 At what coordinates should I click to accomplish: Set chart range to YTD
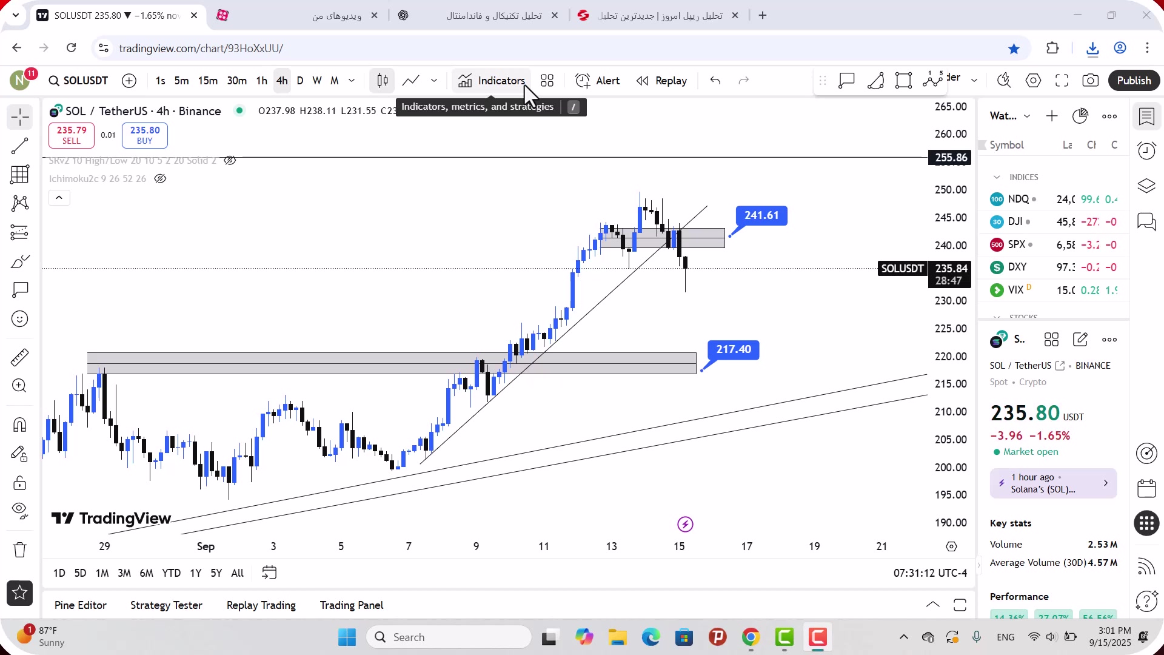tap(171, 573)
